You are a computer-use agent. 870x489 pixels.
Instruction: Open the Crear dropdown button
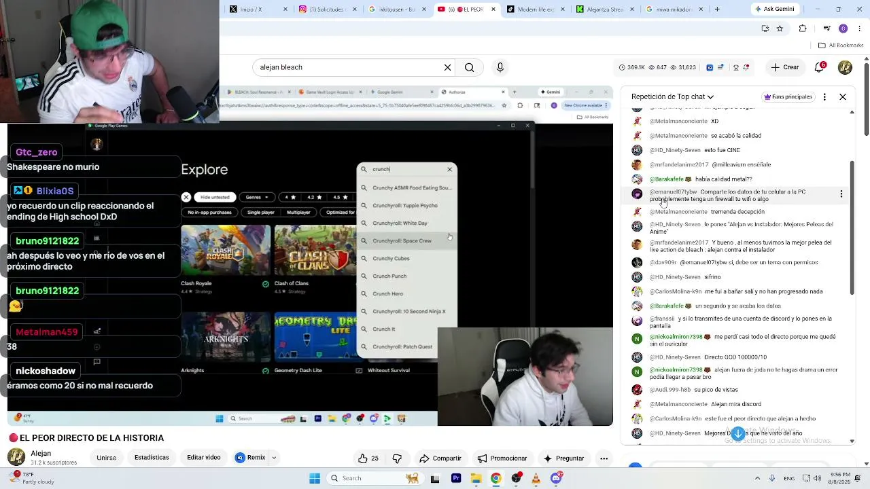[784, 67]
